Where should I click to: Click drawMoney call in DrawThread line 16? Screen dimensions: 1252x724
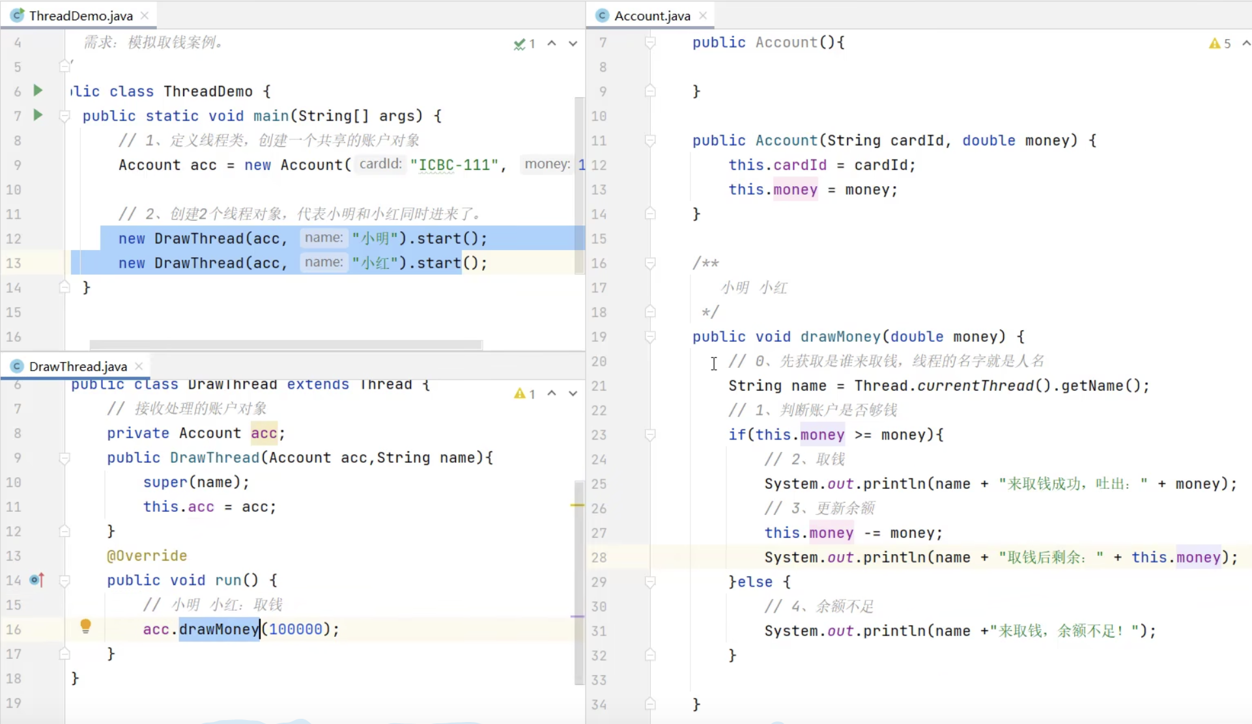click(219, 629)
